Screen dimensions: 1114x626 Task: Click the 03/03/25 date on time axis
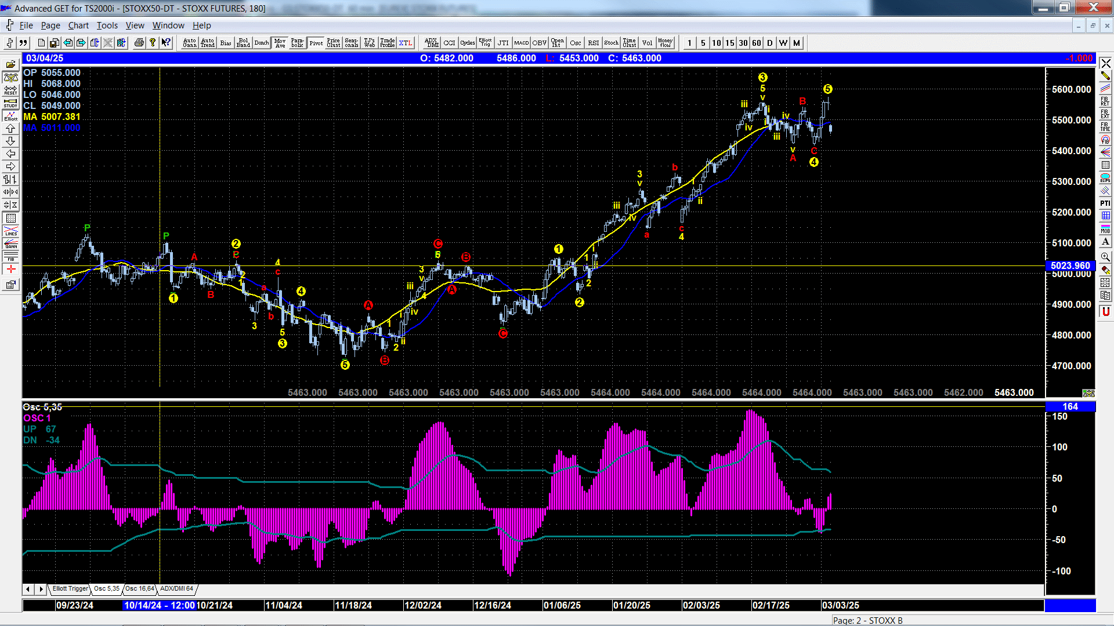(x=840, y=605)
